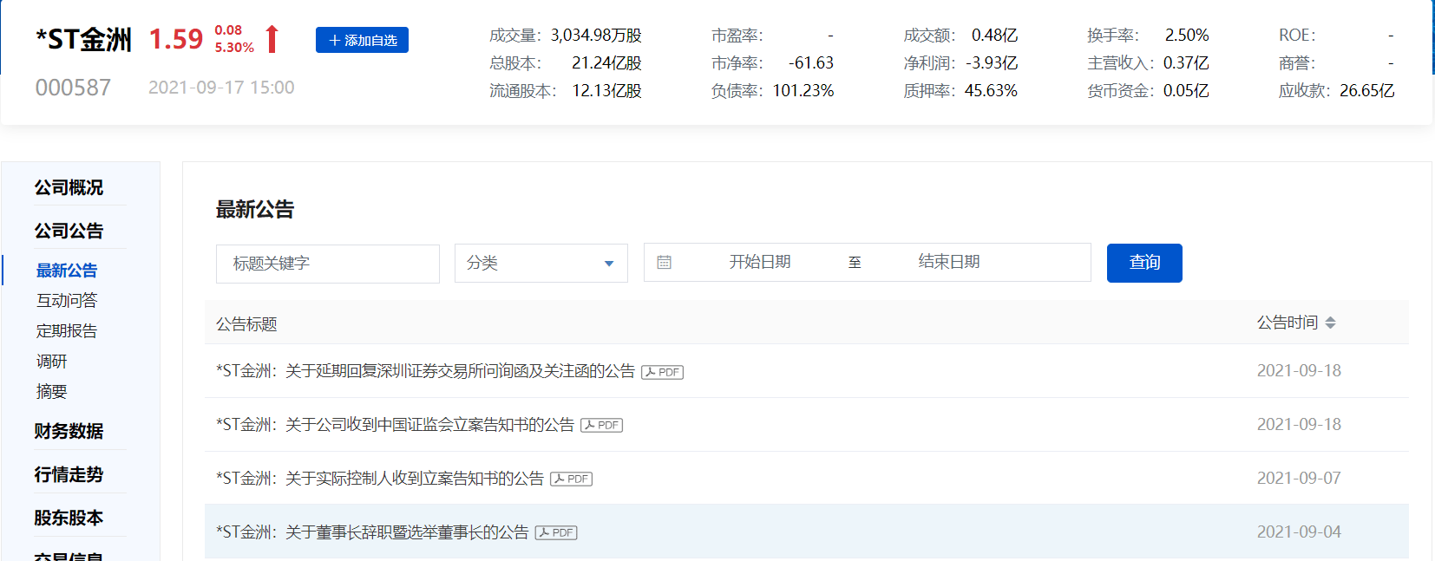The width and height of the screenshot is (1435, 561).
Task: Click the 质押率 value 45.63%
Action: click(991, 91)
